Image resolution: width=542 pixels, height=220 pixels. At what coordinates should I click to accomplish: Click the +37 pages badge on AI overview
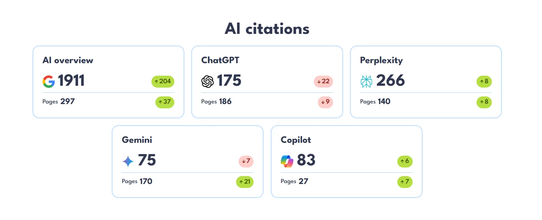tap(165, 102)
